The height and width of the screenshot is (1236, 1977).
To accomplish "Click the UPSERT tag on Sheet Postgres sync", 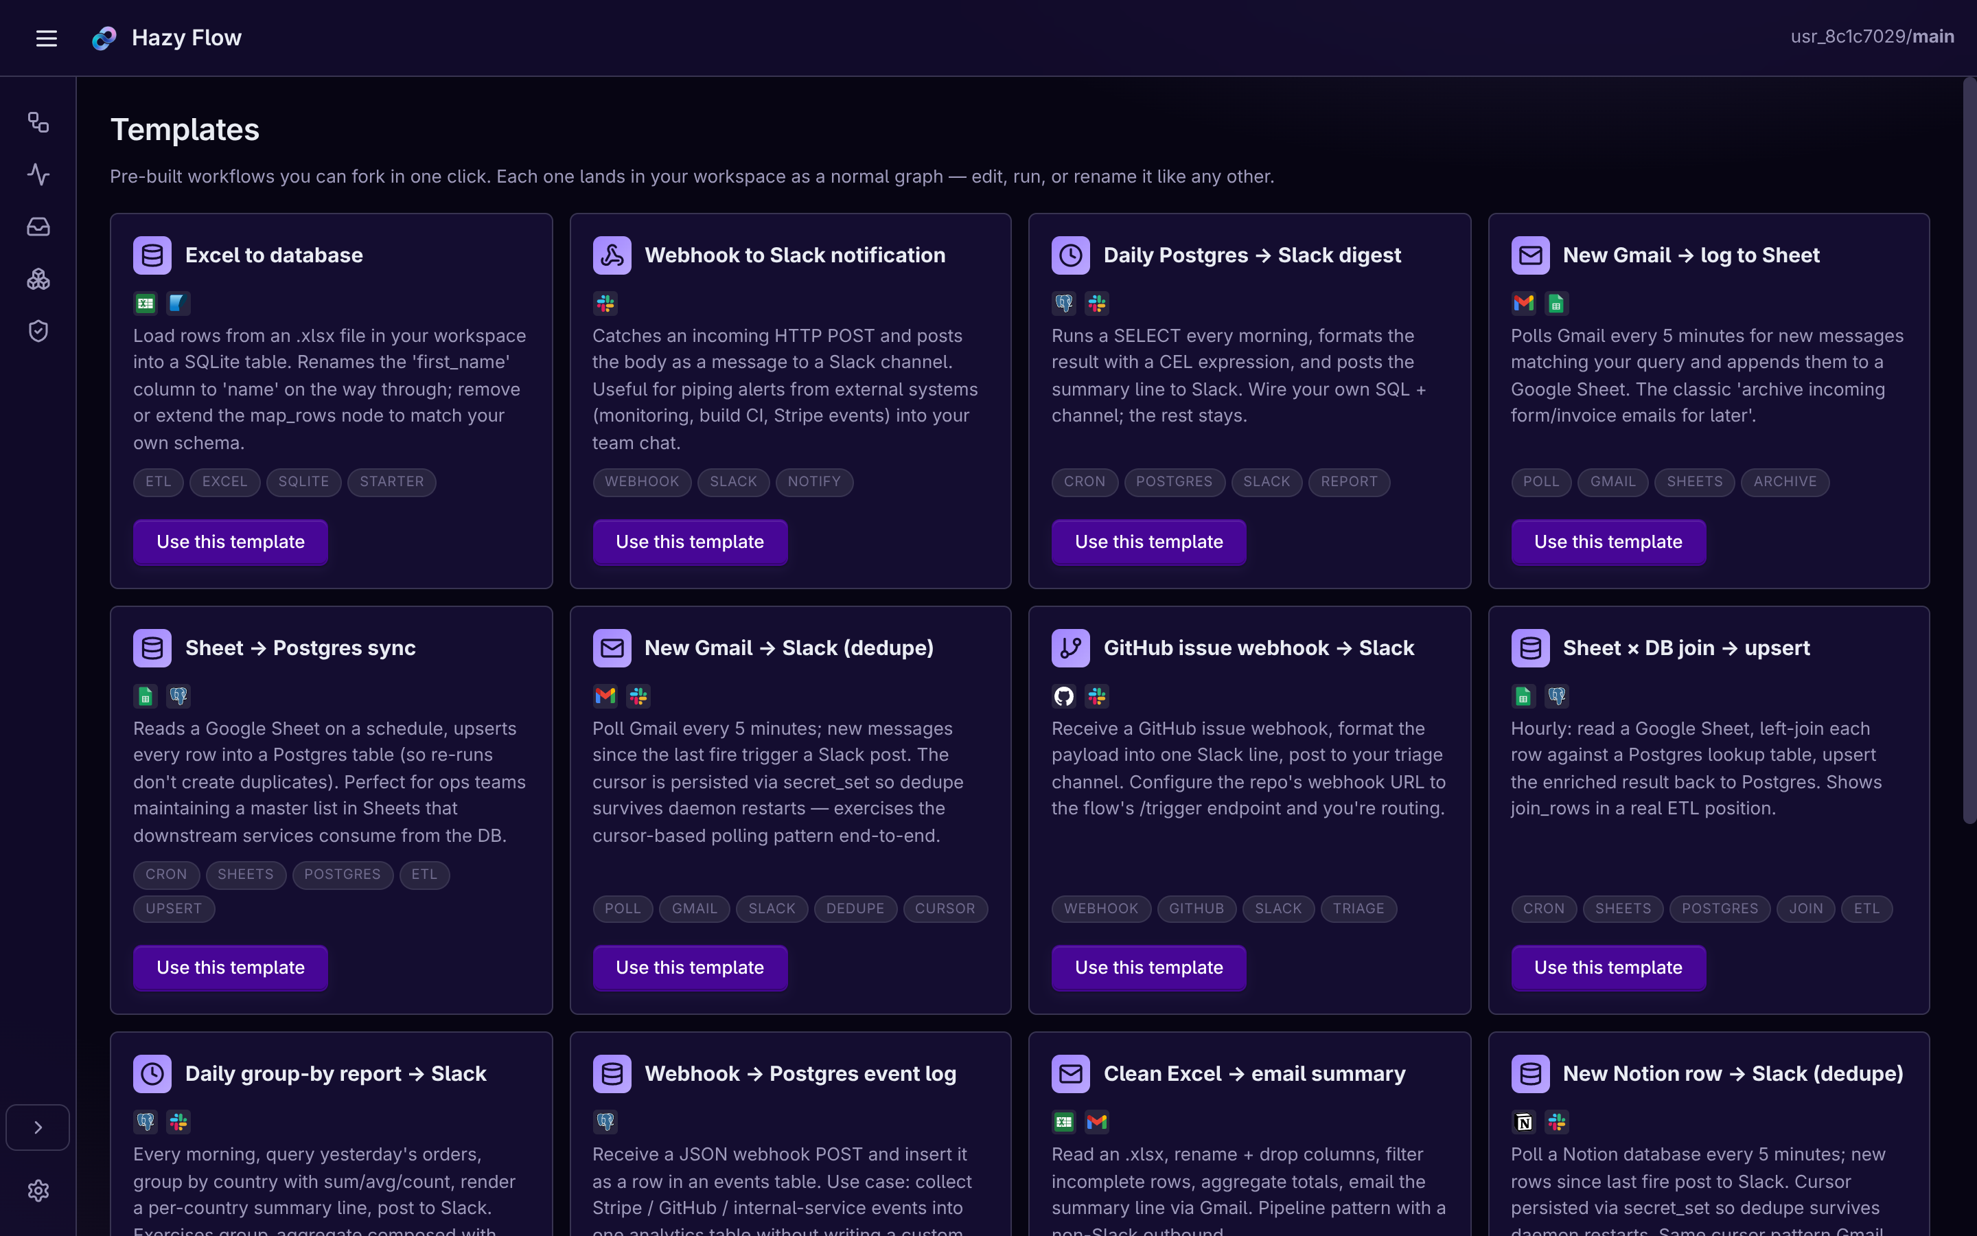I will [174, 909].
